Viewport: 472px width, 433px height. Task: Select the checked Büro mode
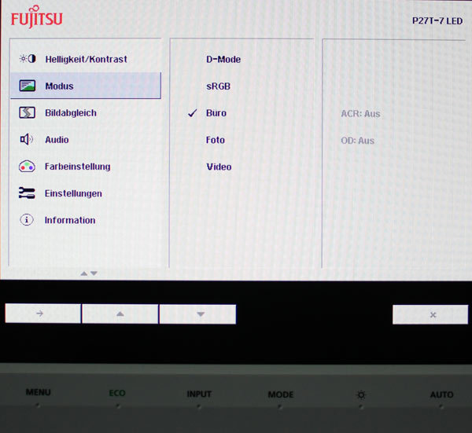[x=216, y=112]
